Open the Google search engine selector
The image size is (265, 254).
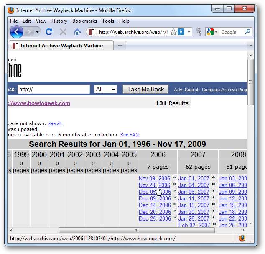click(x=212, y=32)
